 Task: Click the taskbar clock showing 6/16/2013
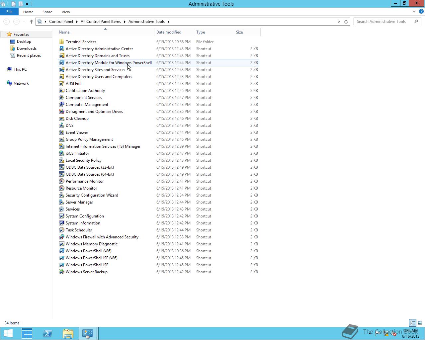coord(411,334)
